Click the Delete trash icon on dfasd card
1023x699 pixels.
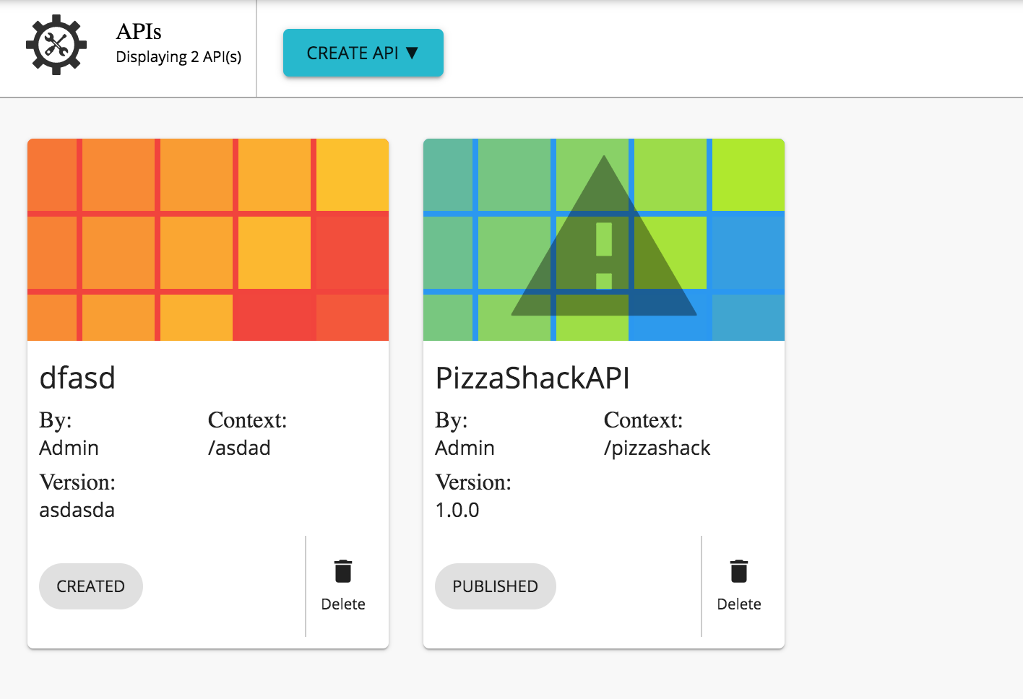[x=343, y=570]
